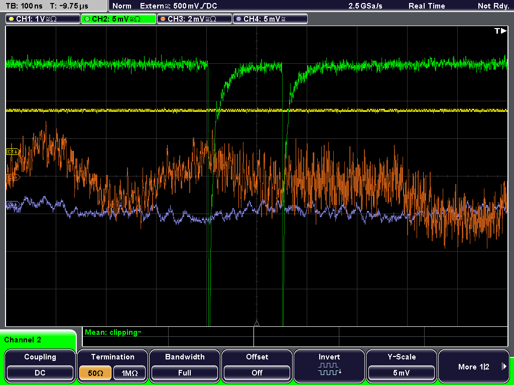Open More 1|2 menu page
This screenshot has width=514, height=385.
pos(474,366)
